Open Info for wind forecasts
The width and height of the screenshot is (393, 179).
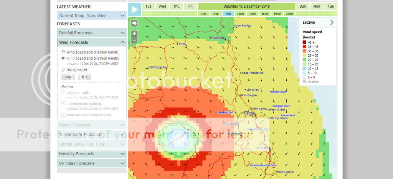tap(84, 77)
